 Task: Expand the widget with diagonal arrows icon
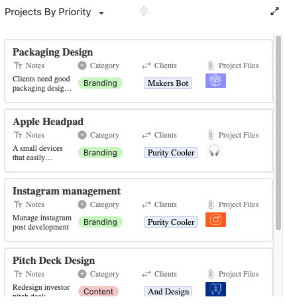274,11
